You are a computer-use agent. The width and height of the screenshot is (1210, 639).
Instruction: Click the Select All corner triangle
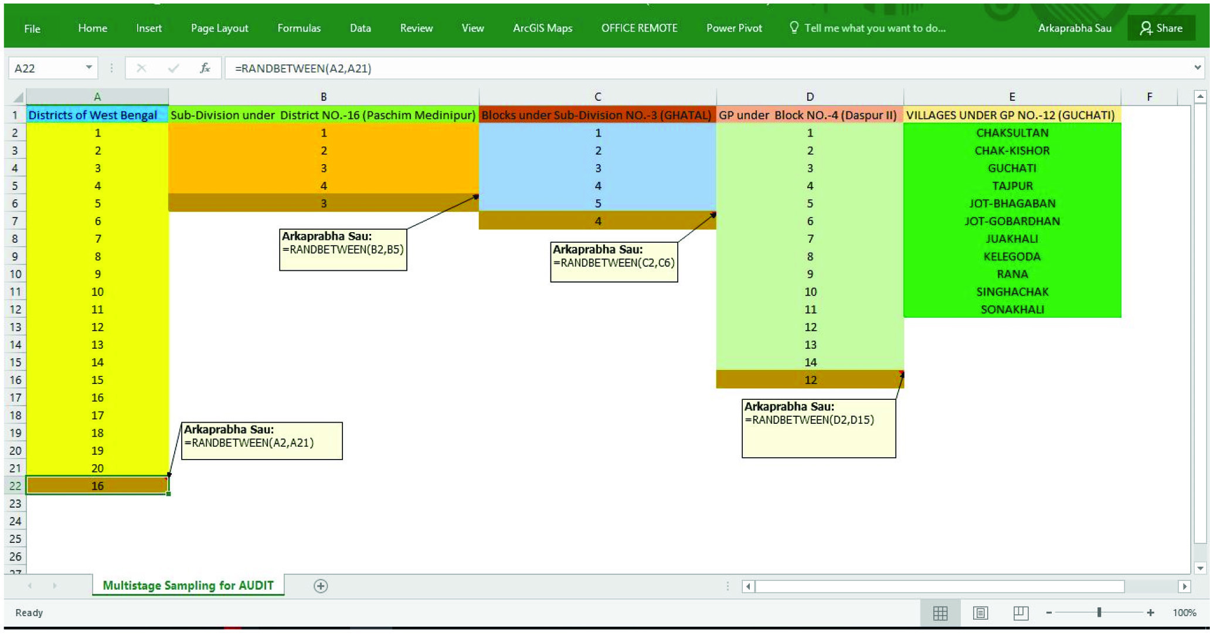click(x=18, y=97)
